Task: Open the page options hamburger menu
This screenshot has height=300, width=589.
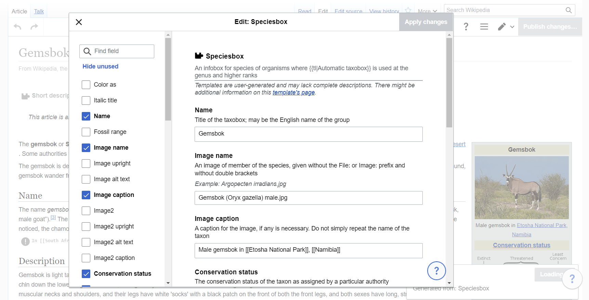Action: point(484,27)
